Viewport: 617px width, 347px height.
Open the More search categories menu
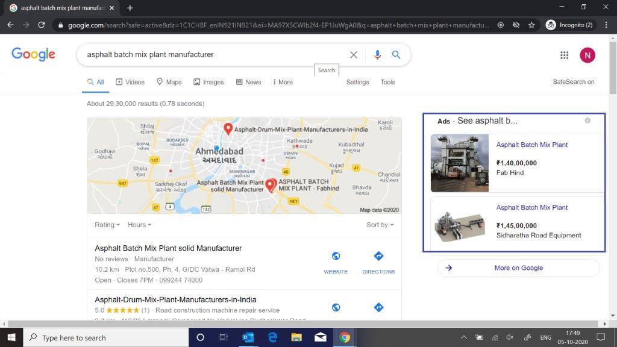(x=283, y=82)
